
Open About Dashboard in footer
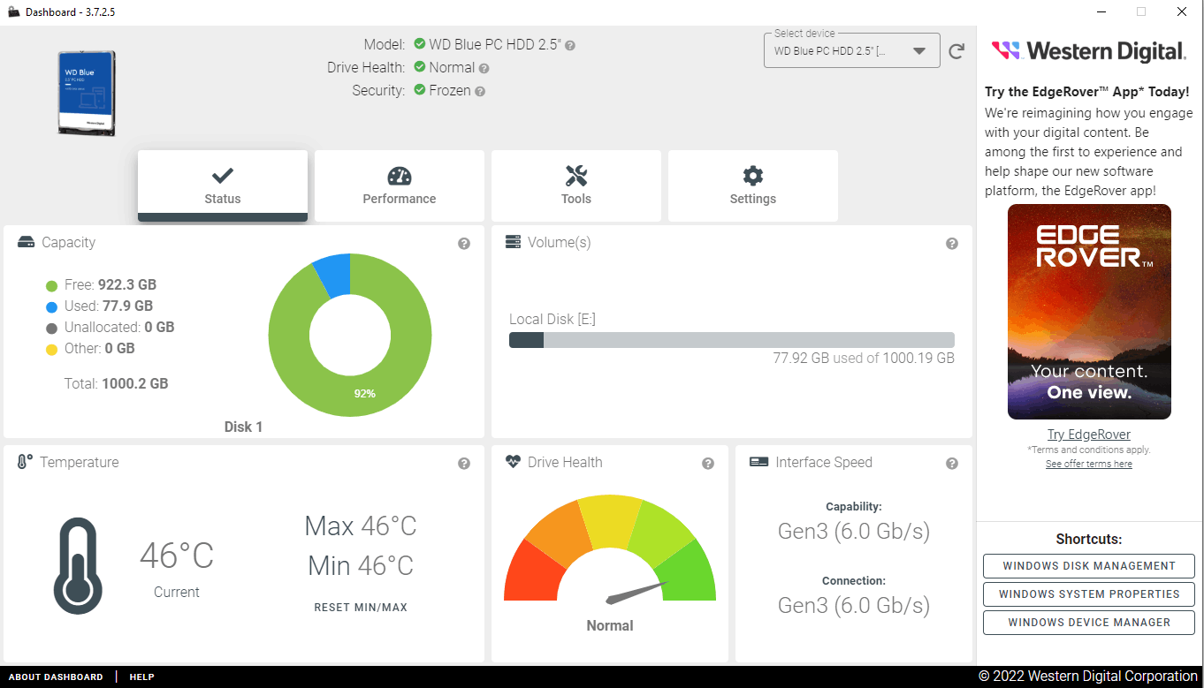[56, 677]
